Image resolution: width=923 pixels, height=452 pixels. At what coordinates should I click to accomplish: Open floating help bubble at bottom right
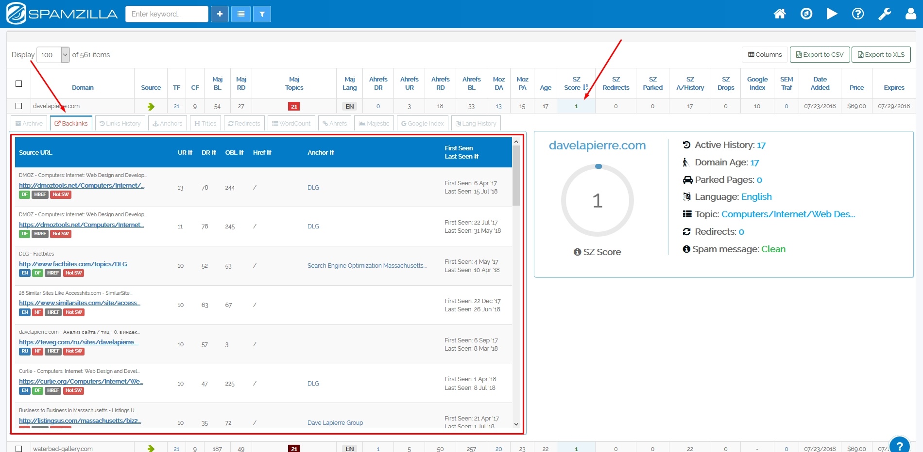(x=899, y=445)
